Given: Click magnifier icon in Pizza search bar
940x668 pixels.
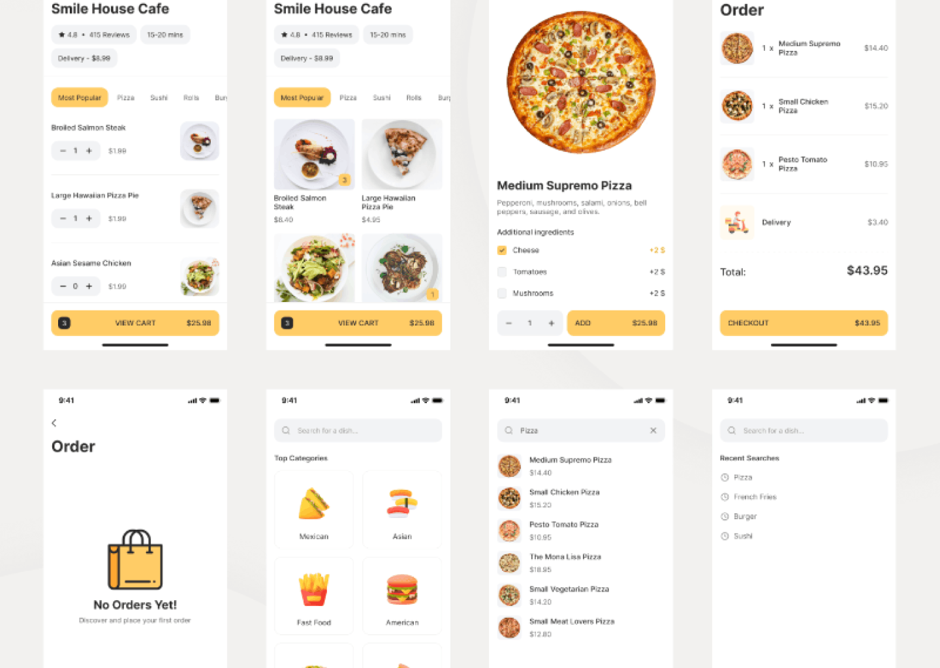Looking at the screenshot, I should 509,431.
